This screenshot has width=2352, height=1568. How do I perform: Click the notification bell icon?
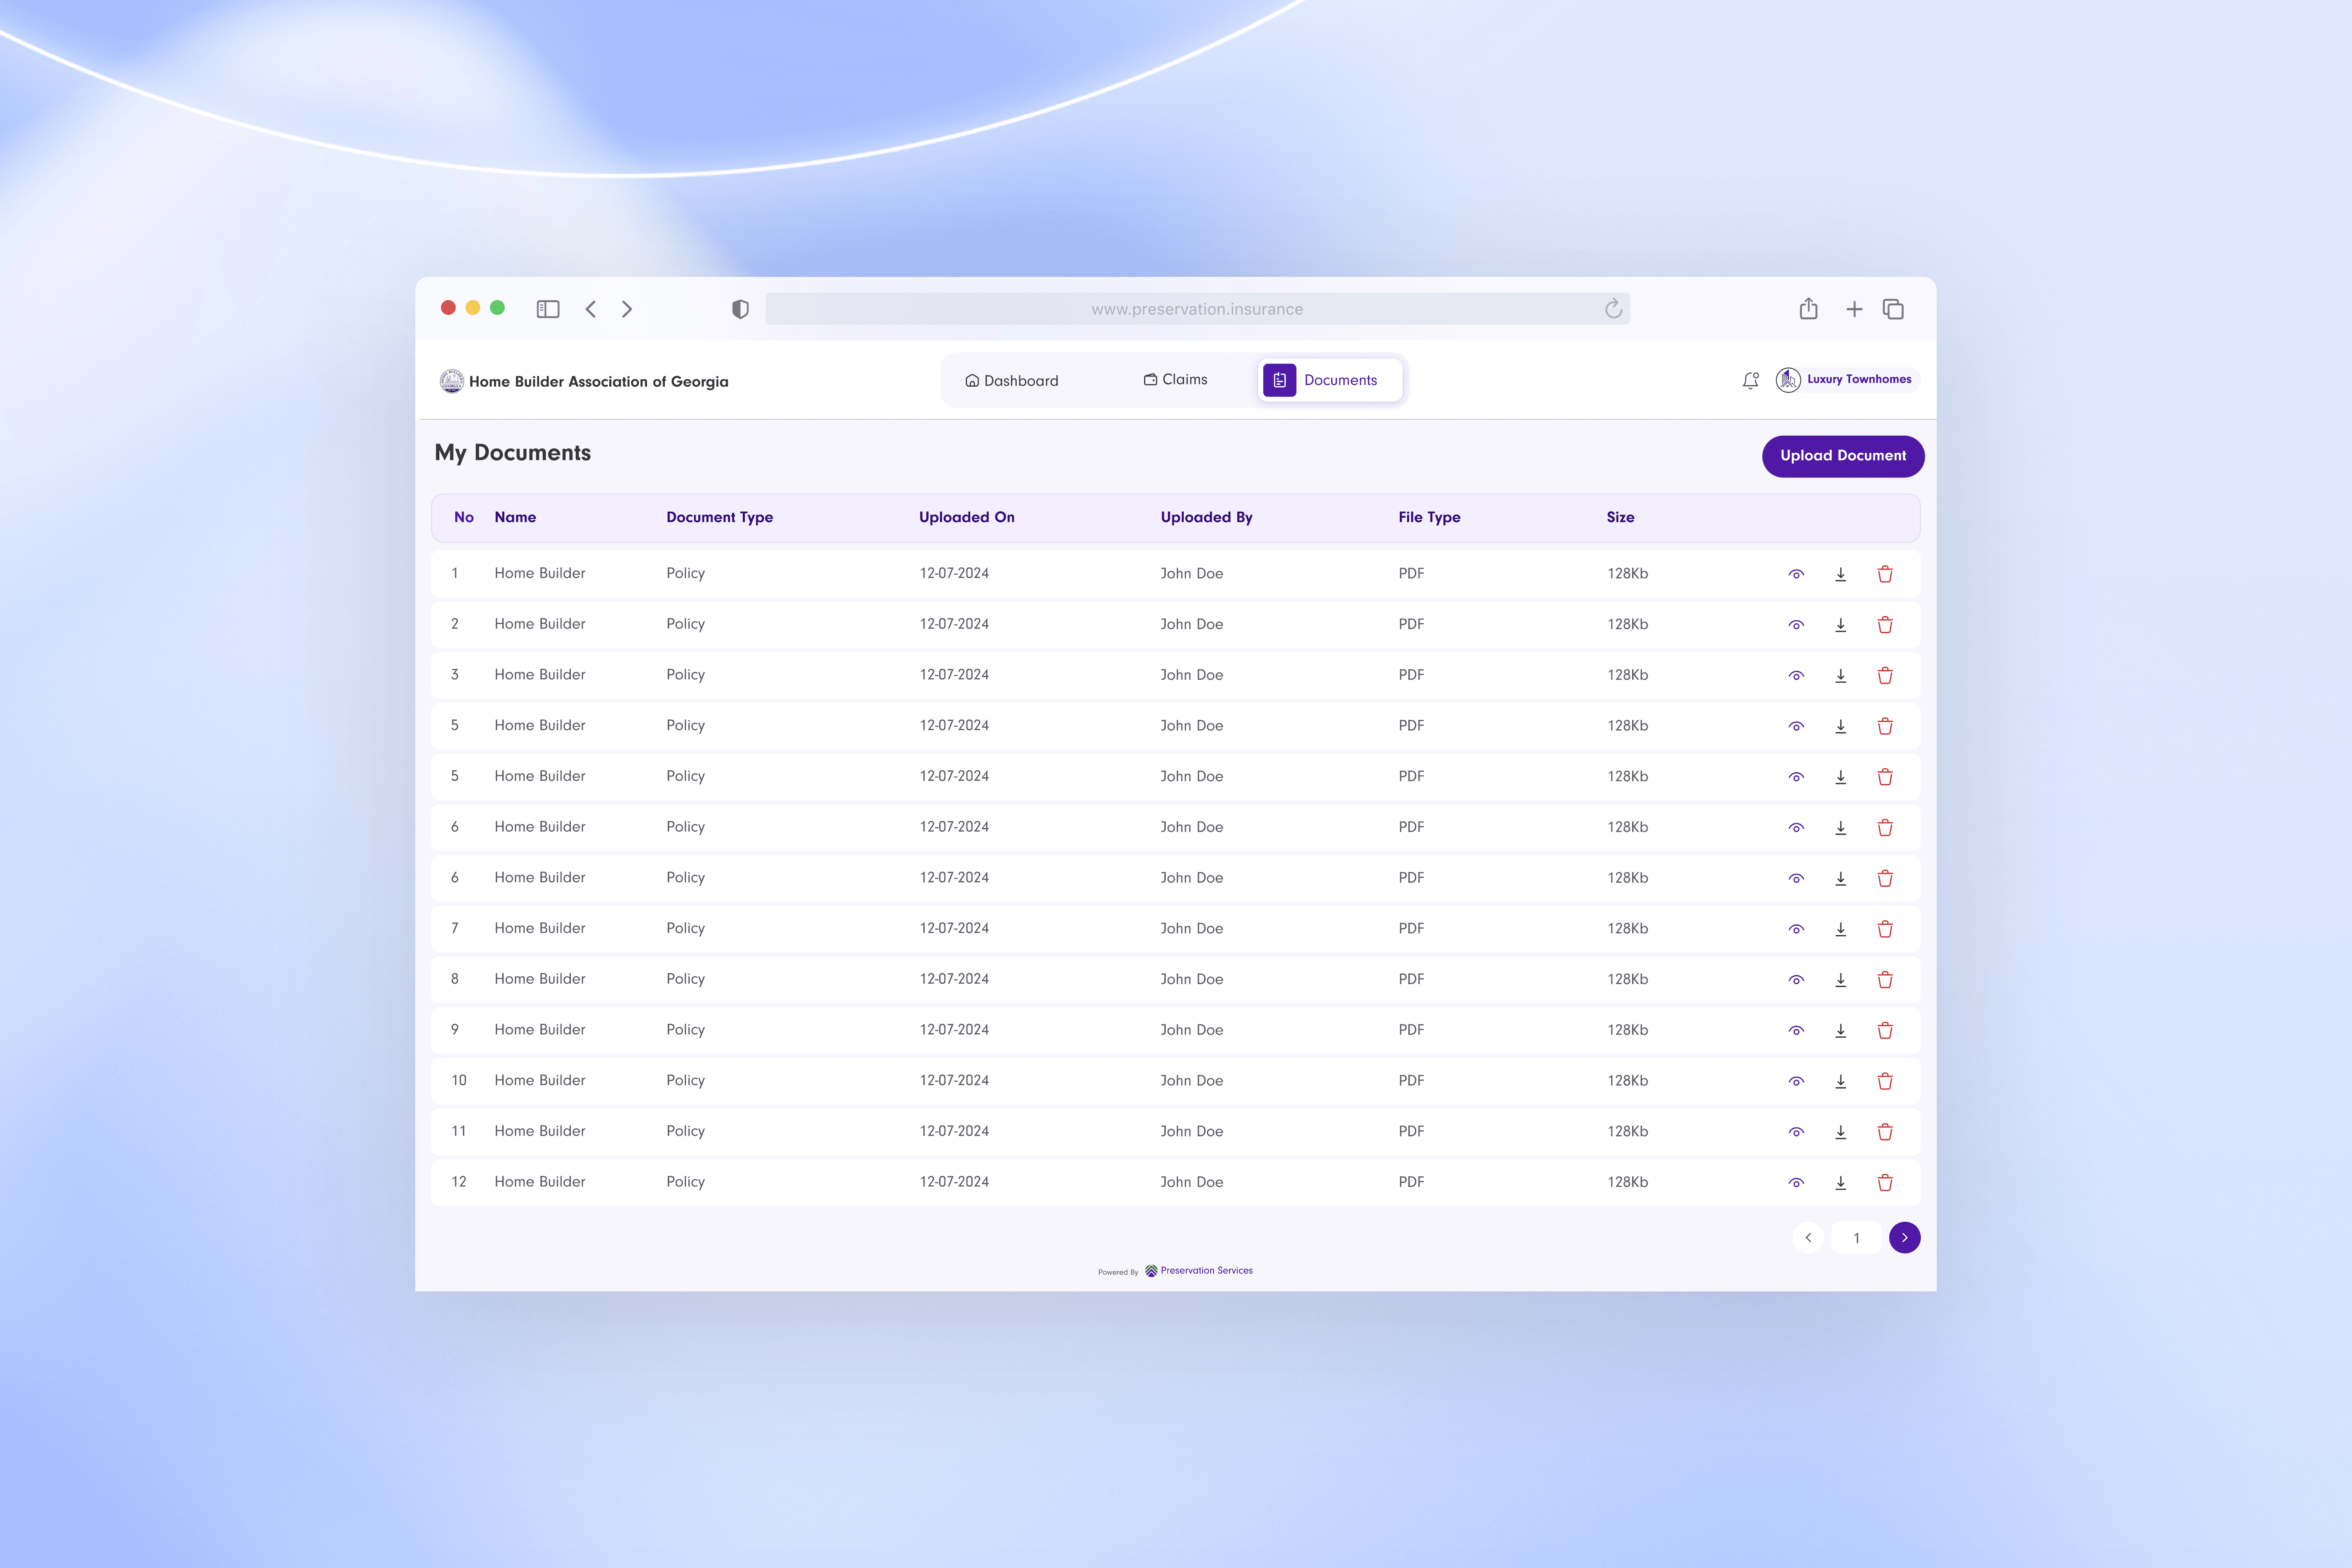click(x=1750, y=380)
